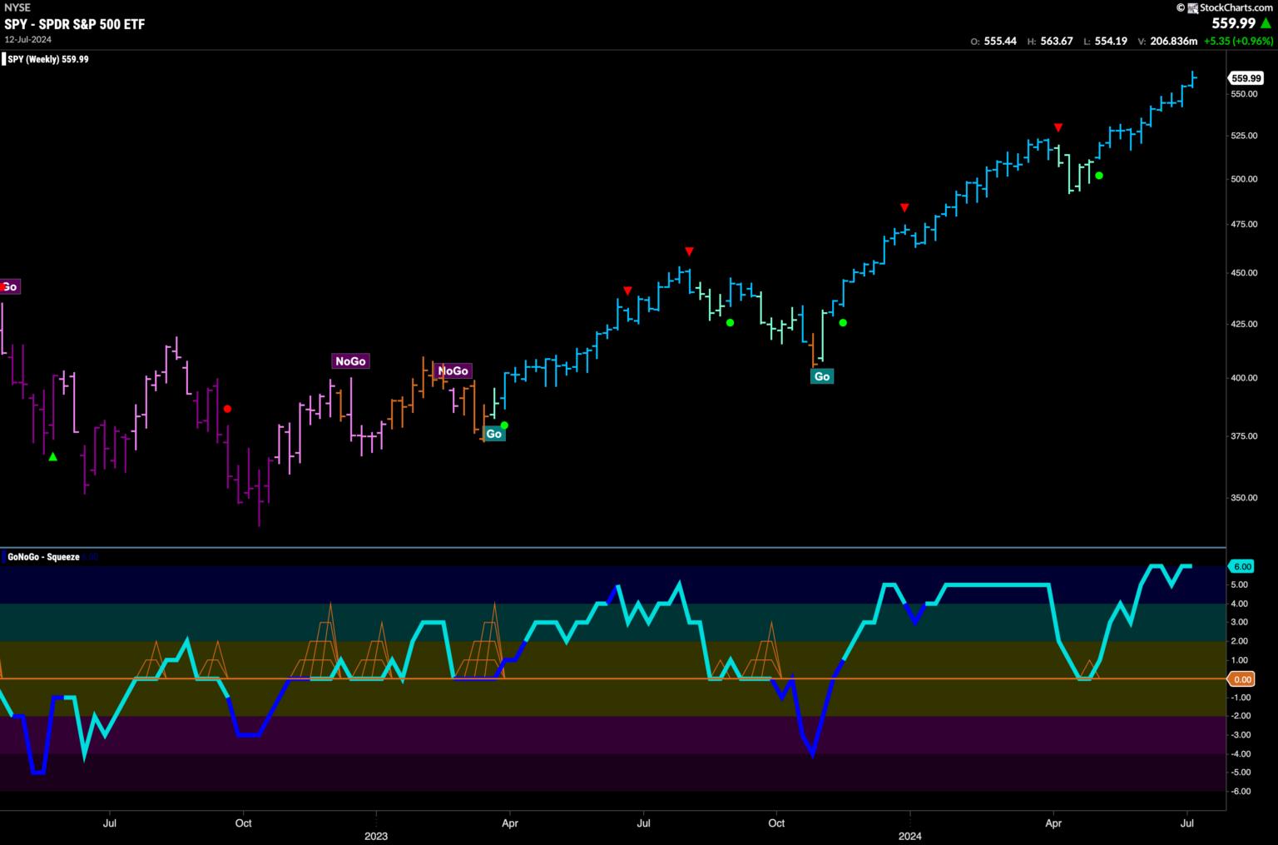Click the StockCharts.com logo icon
Viewport: 1278px width, 845px height.
(1191, 7)
